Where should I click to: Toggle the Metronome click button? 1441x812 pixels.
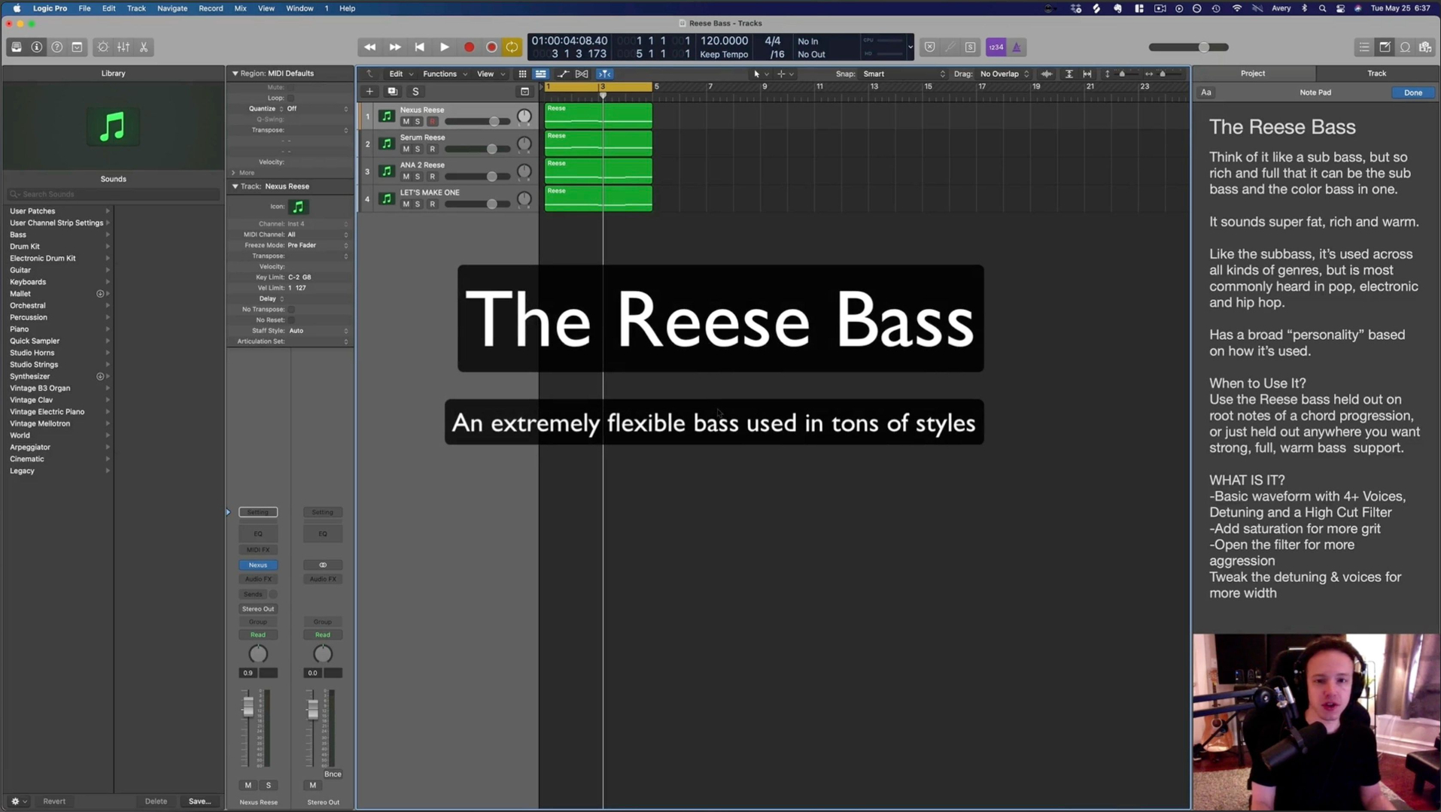click(x=1017, y=47)
